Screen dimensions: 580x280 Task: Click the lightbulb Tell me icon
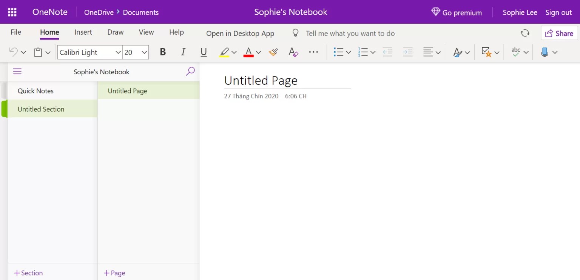(x=296, y=33)
